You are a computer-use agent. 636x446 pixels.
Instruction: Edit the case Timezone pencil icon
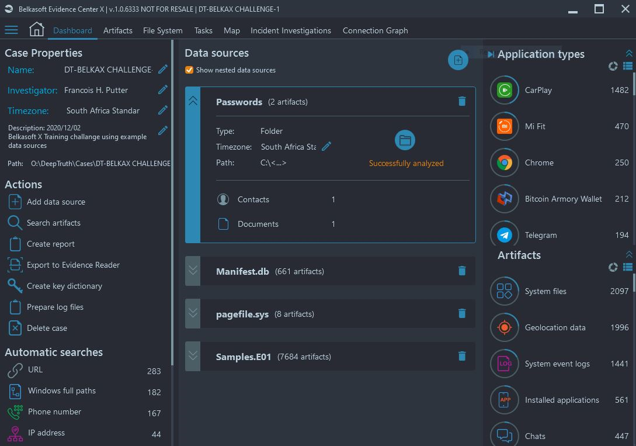point(163,110)
